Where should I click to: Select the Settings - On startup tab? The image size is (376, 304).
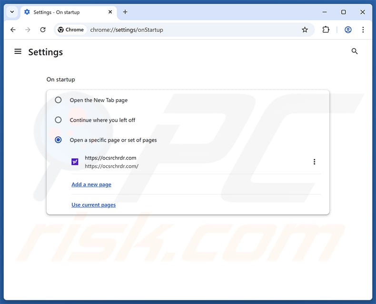(x=69, y=12)
